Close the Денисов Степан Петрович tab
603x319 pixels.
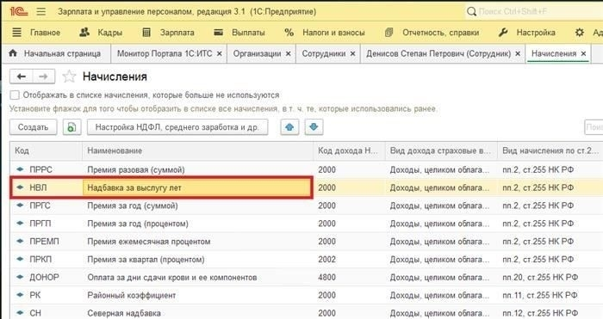(x=518, y=54)
